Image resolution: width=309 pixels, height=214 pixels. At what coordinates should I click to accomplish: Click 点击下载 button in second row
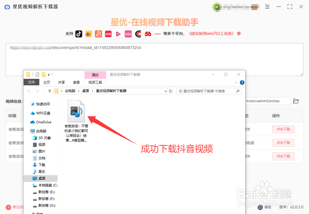click(283, 143)
